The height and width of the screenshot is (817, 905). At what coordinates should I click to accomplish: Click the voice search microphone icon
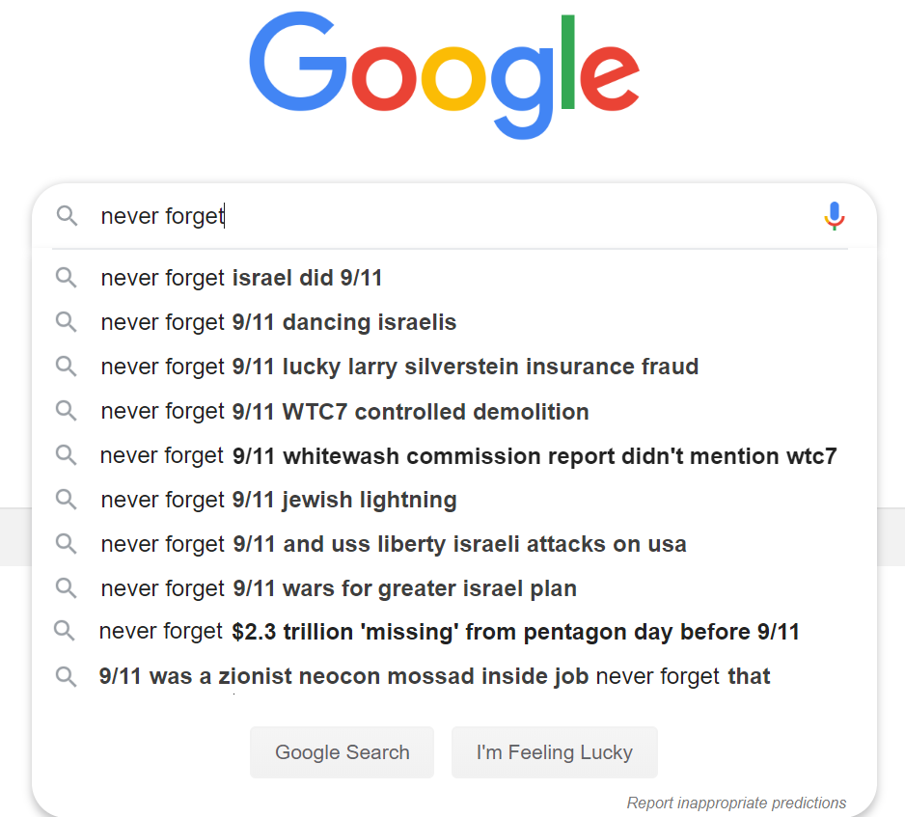835,216
